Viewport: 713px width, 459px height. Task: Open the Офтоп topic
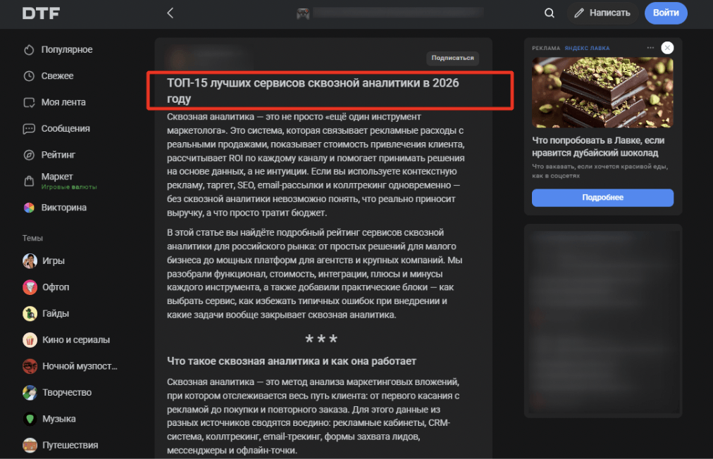click(x=56, y=287)
